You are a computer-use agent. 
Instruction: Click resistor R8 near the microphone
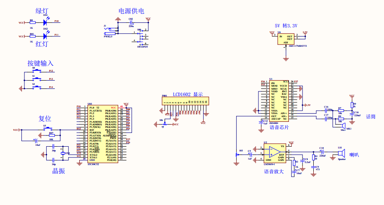coord(340,119)
